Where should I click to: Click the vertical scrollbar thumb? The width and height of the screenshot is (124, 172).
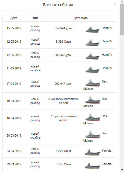tap(122, 19)
